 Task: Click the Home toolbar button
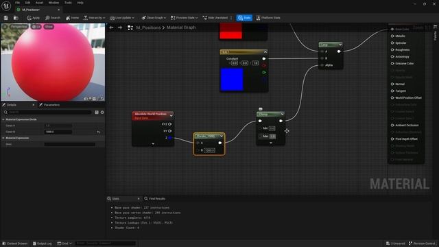[x=72, y=18]
